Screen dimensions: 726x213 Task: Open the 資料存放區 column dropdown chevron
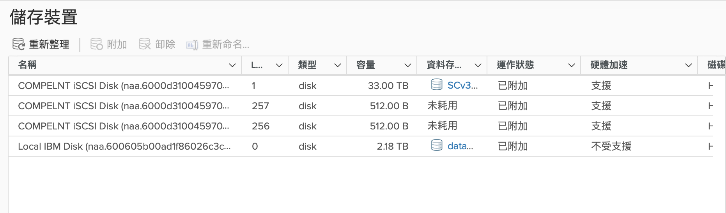[x=478, y=65]
